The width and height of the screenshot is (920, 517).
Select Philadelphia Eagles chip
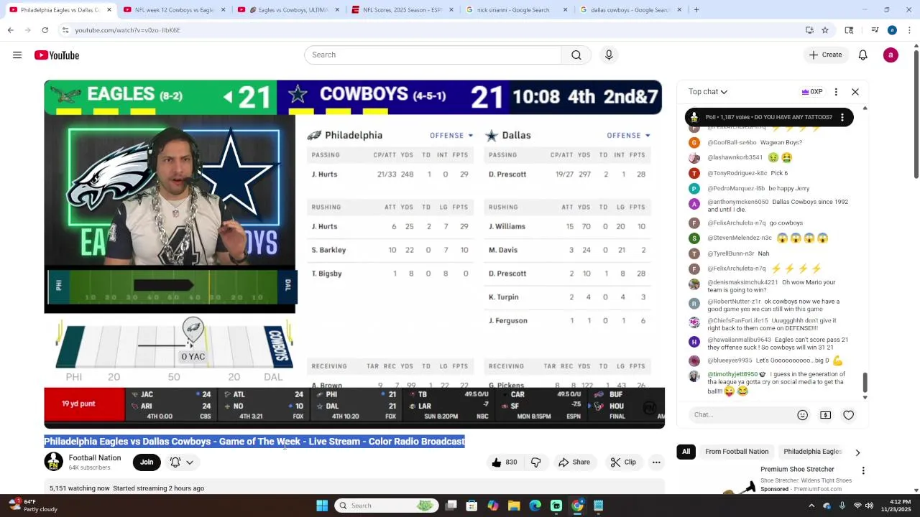click(x=812, y=452)
